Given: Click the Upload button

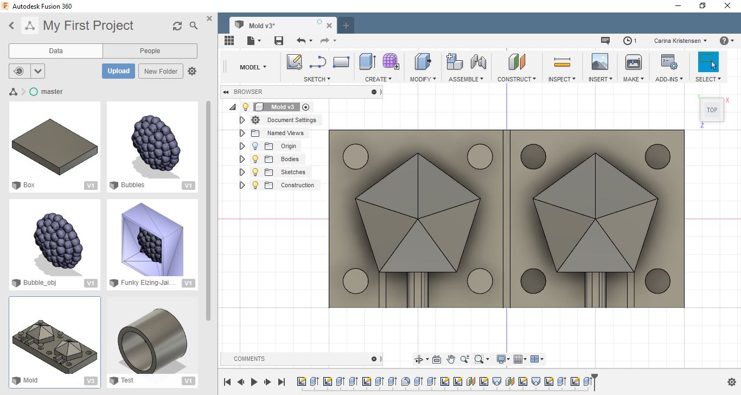Looking at the screenshot, I should coord(118,71).
